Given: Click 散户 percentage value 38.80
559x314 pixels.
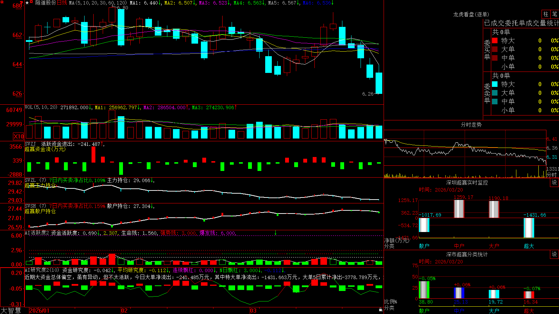Looking at the screenshot, I should point(426,302).
